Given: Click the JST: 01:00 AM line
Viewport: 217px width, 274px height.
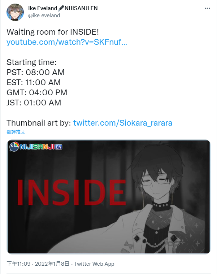Looking at the screenshot, I should [34, 103].
